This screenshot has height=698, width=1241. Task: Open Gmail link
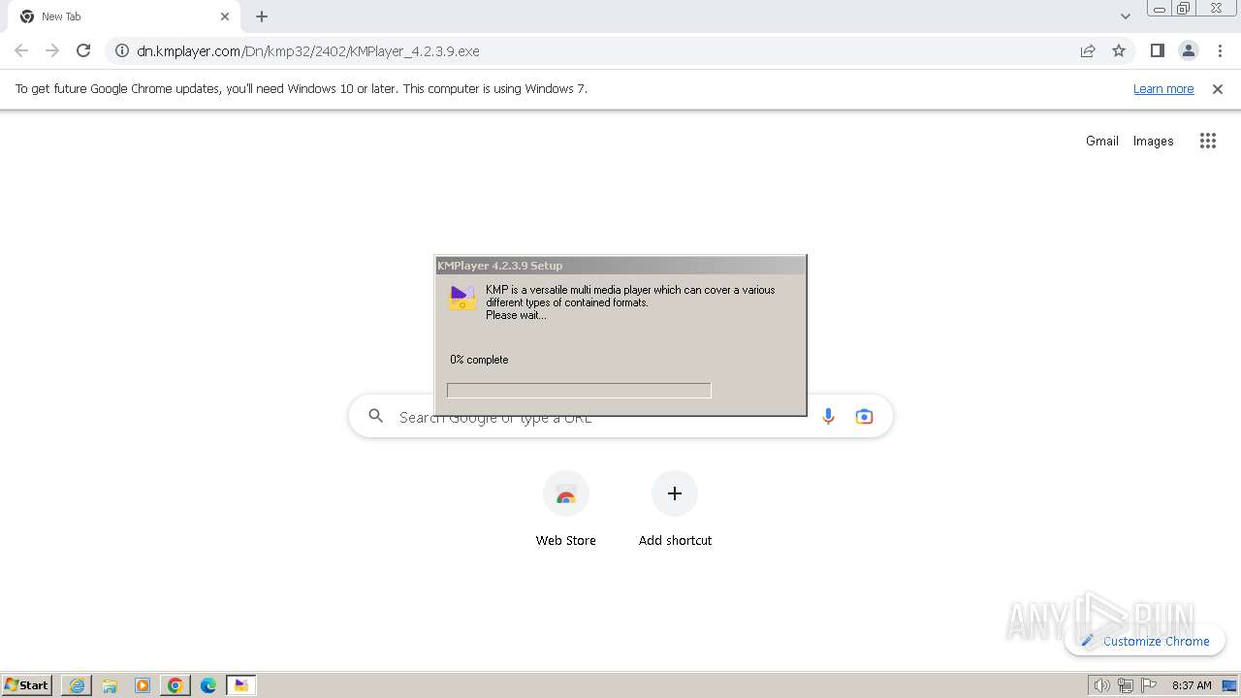(x=1102, y=141)
